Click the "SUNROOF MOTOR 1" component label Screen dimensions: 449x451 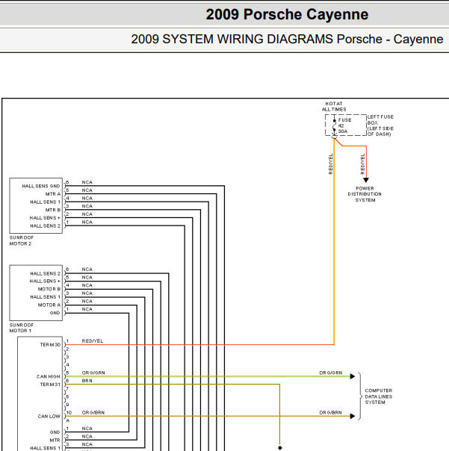click(22, 328)
